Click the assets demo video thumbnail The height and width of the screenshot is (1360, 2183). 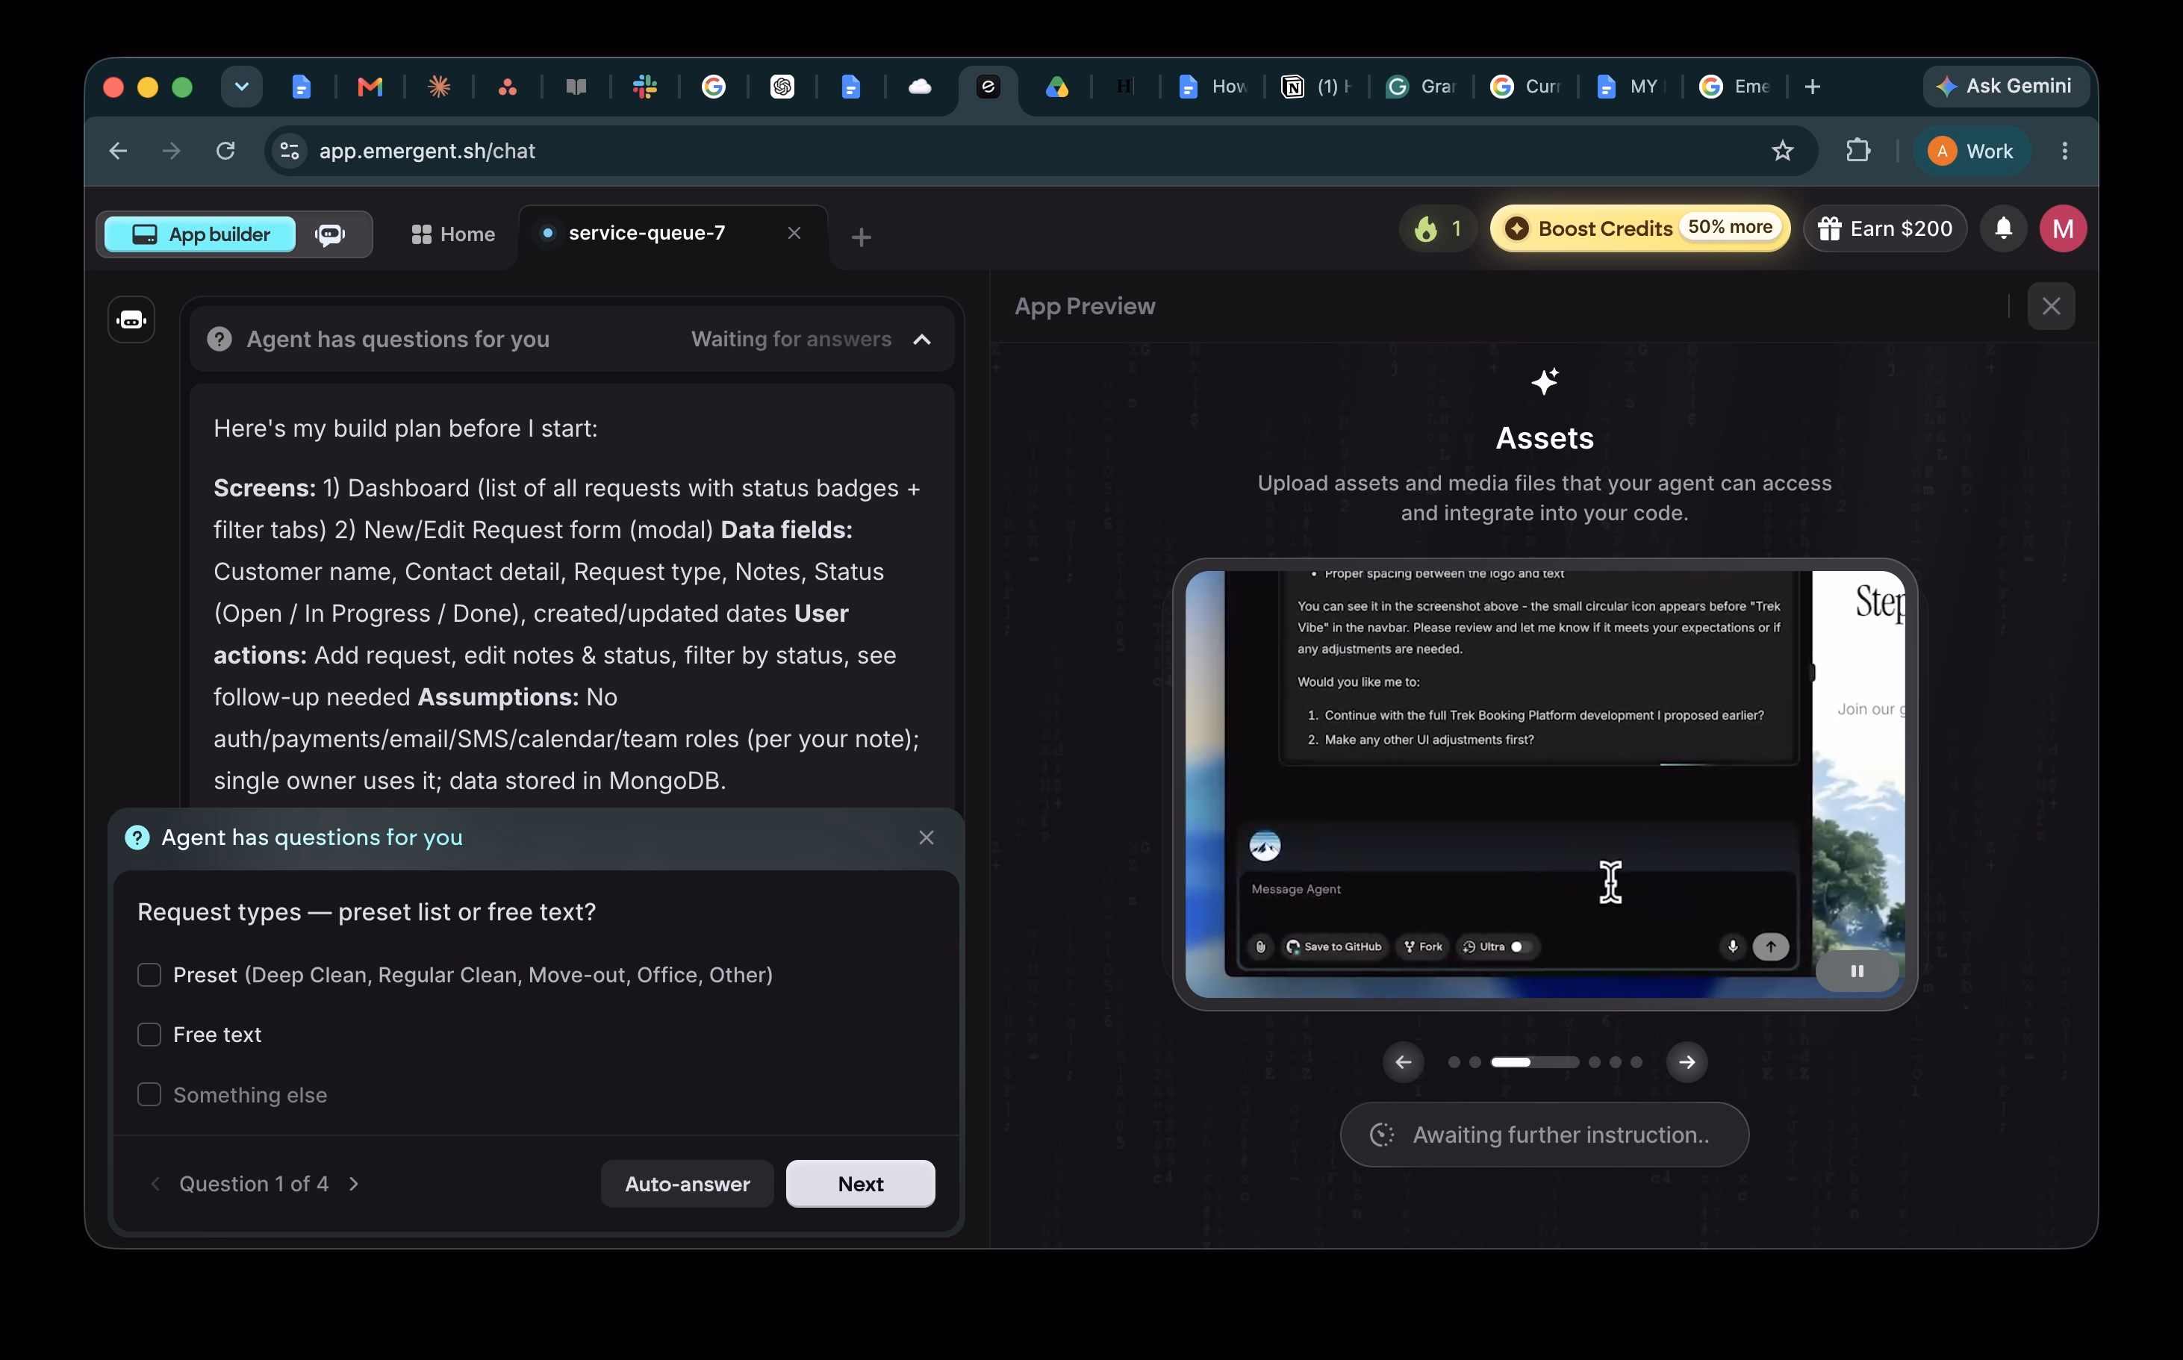[x=1545, y=785]
